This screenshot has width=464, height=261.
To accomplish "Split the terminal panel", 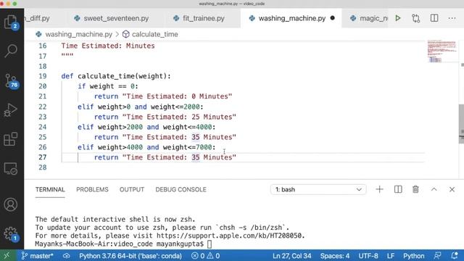I will tap(398, 189).
